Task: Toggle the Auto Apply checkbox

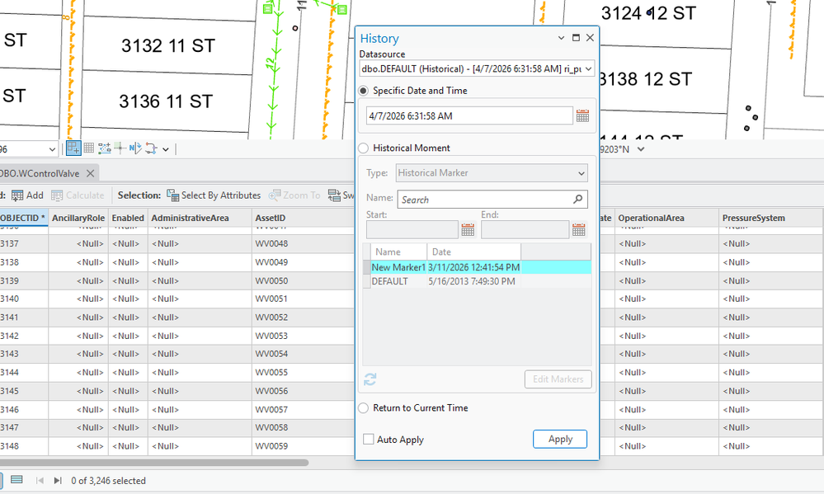Action: [369, 440]
